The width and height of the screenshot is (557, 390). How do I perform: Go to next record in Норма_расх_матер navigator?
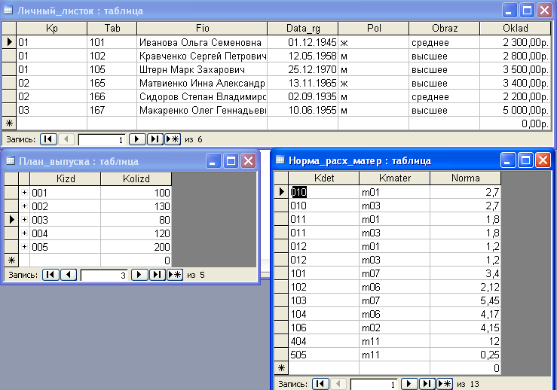409,384
